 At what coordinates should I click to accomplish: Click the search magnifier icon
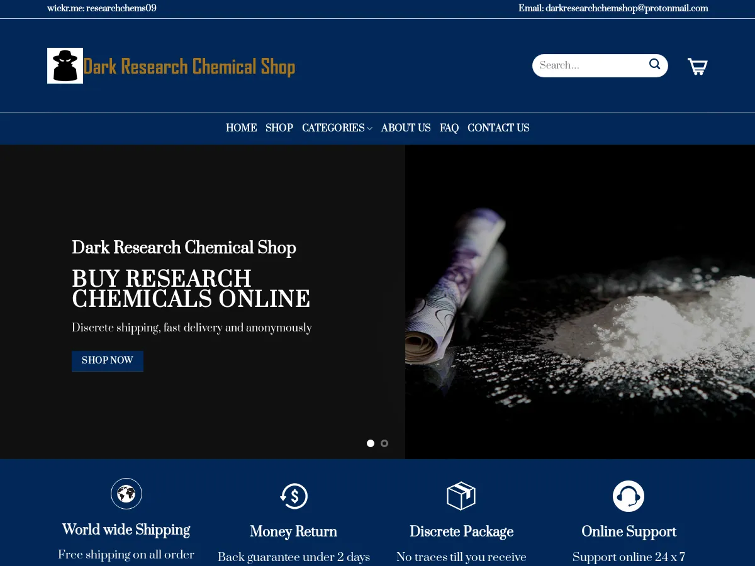(x=654, y=64)
